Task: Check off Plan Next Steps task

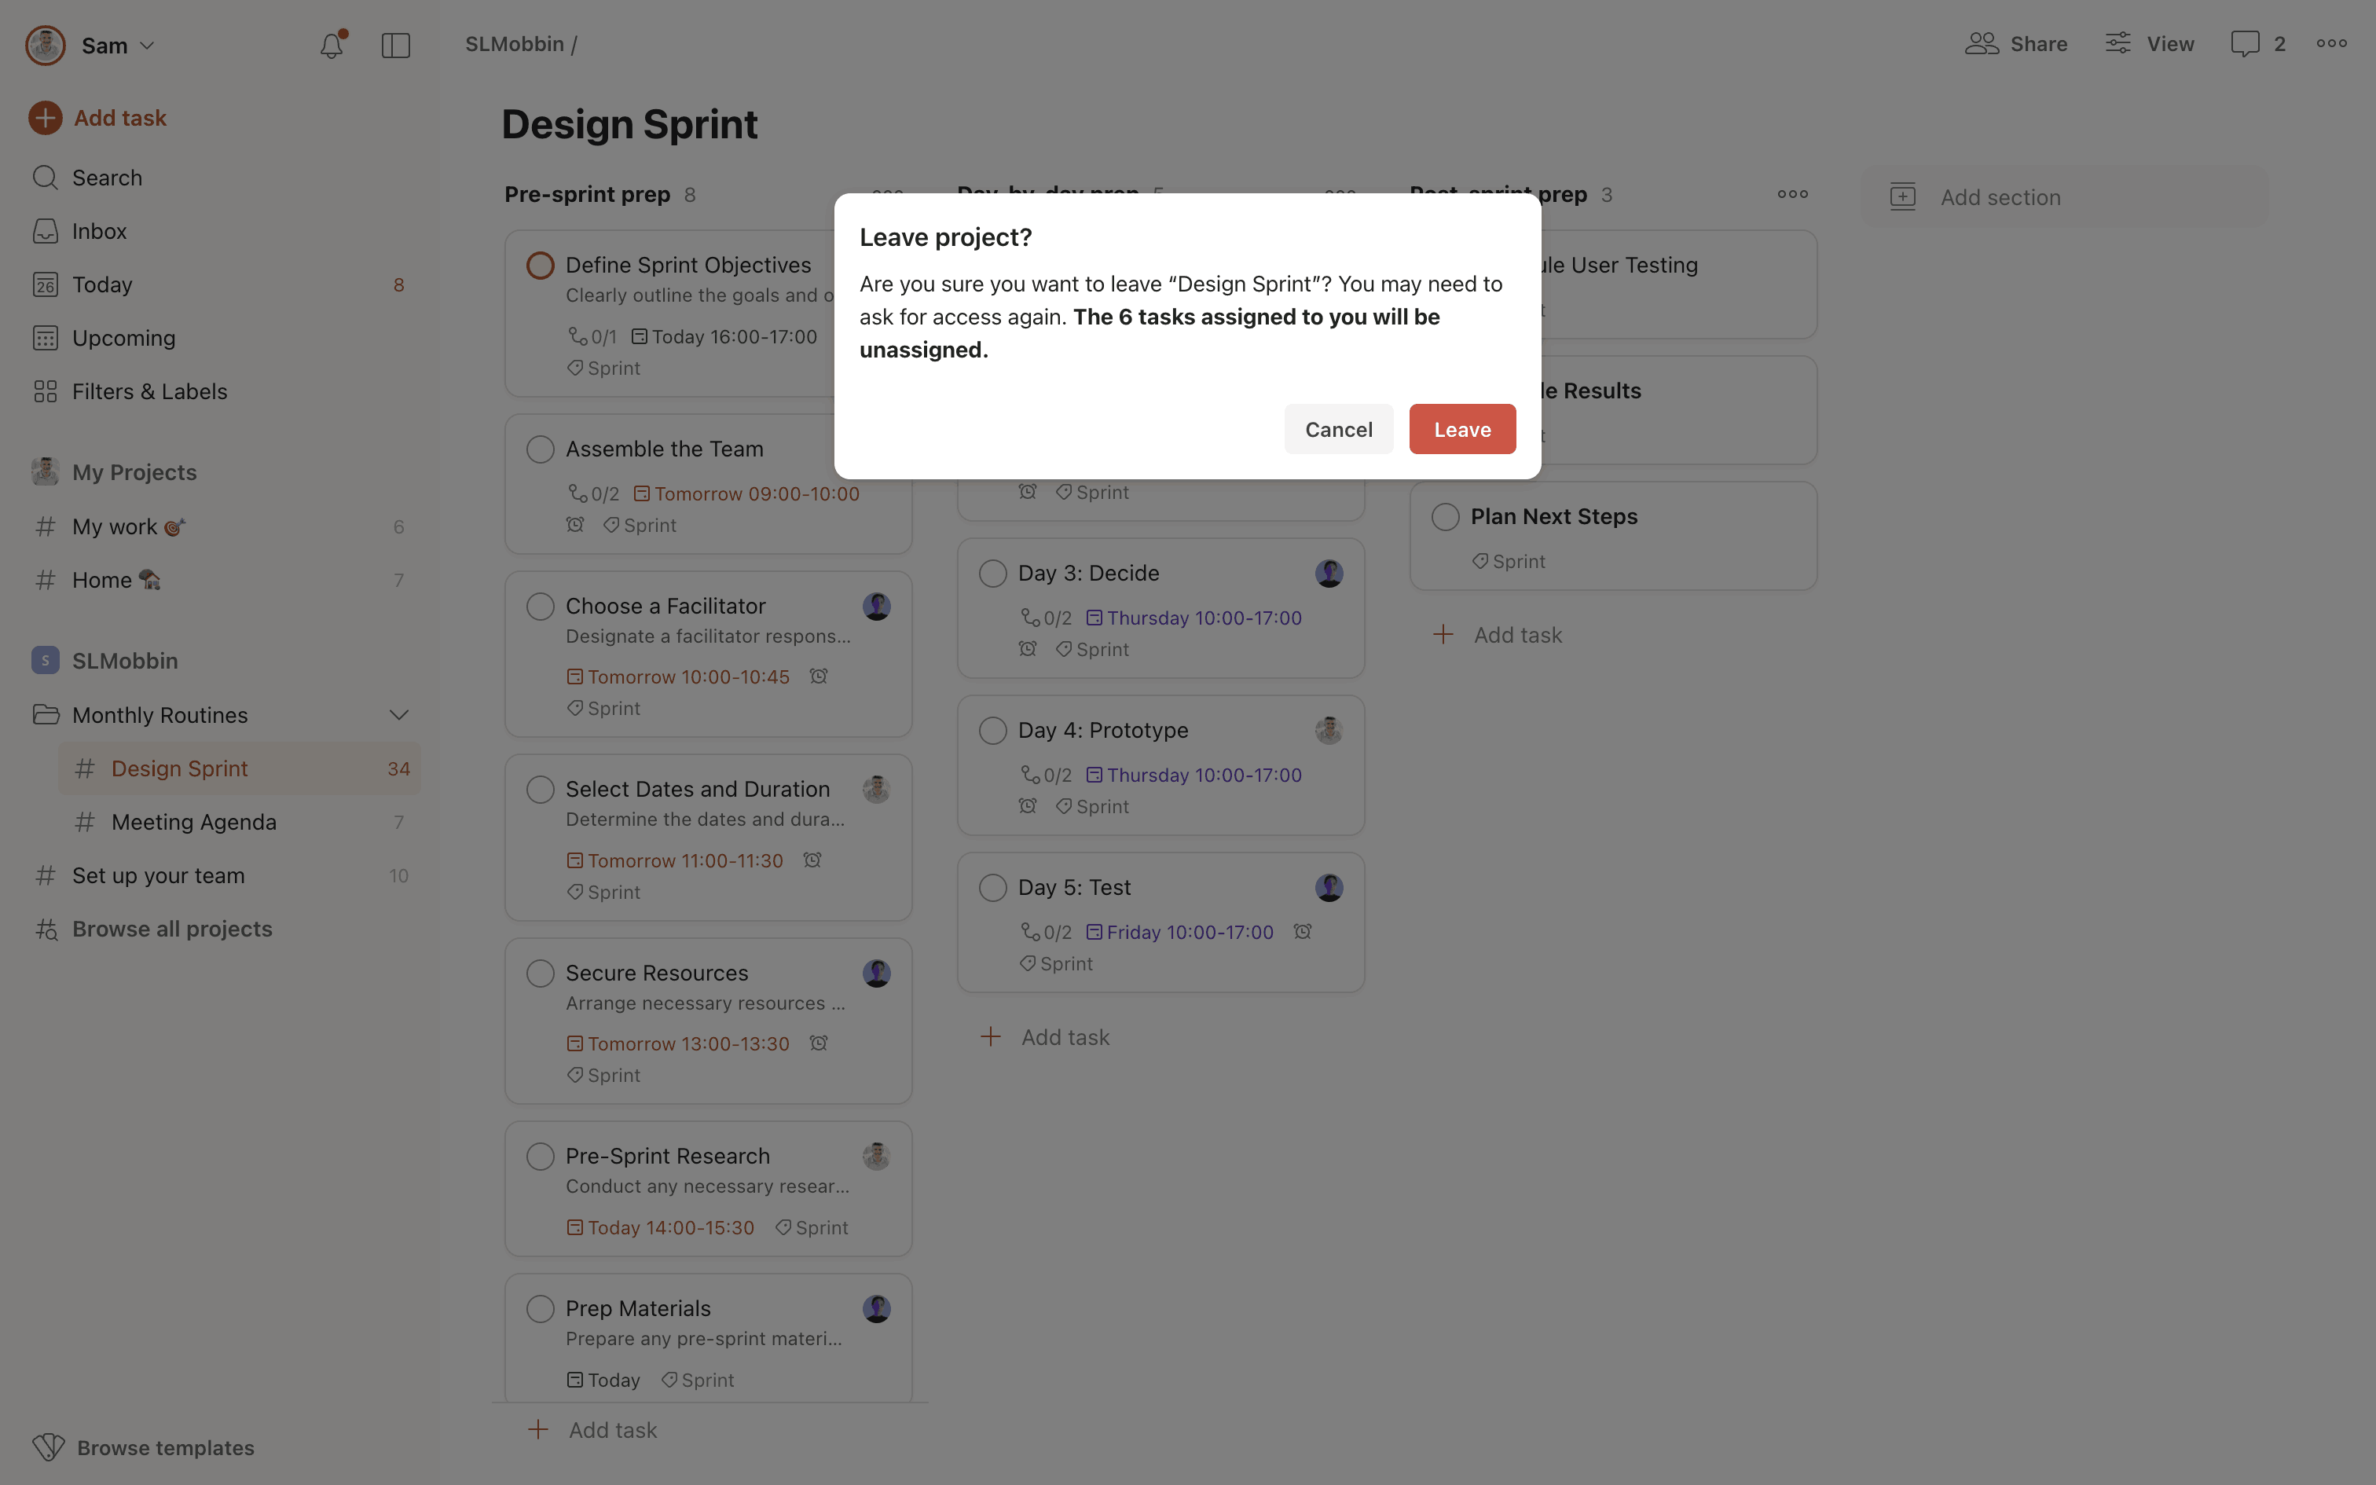Action: point(1445,517)
